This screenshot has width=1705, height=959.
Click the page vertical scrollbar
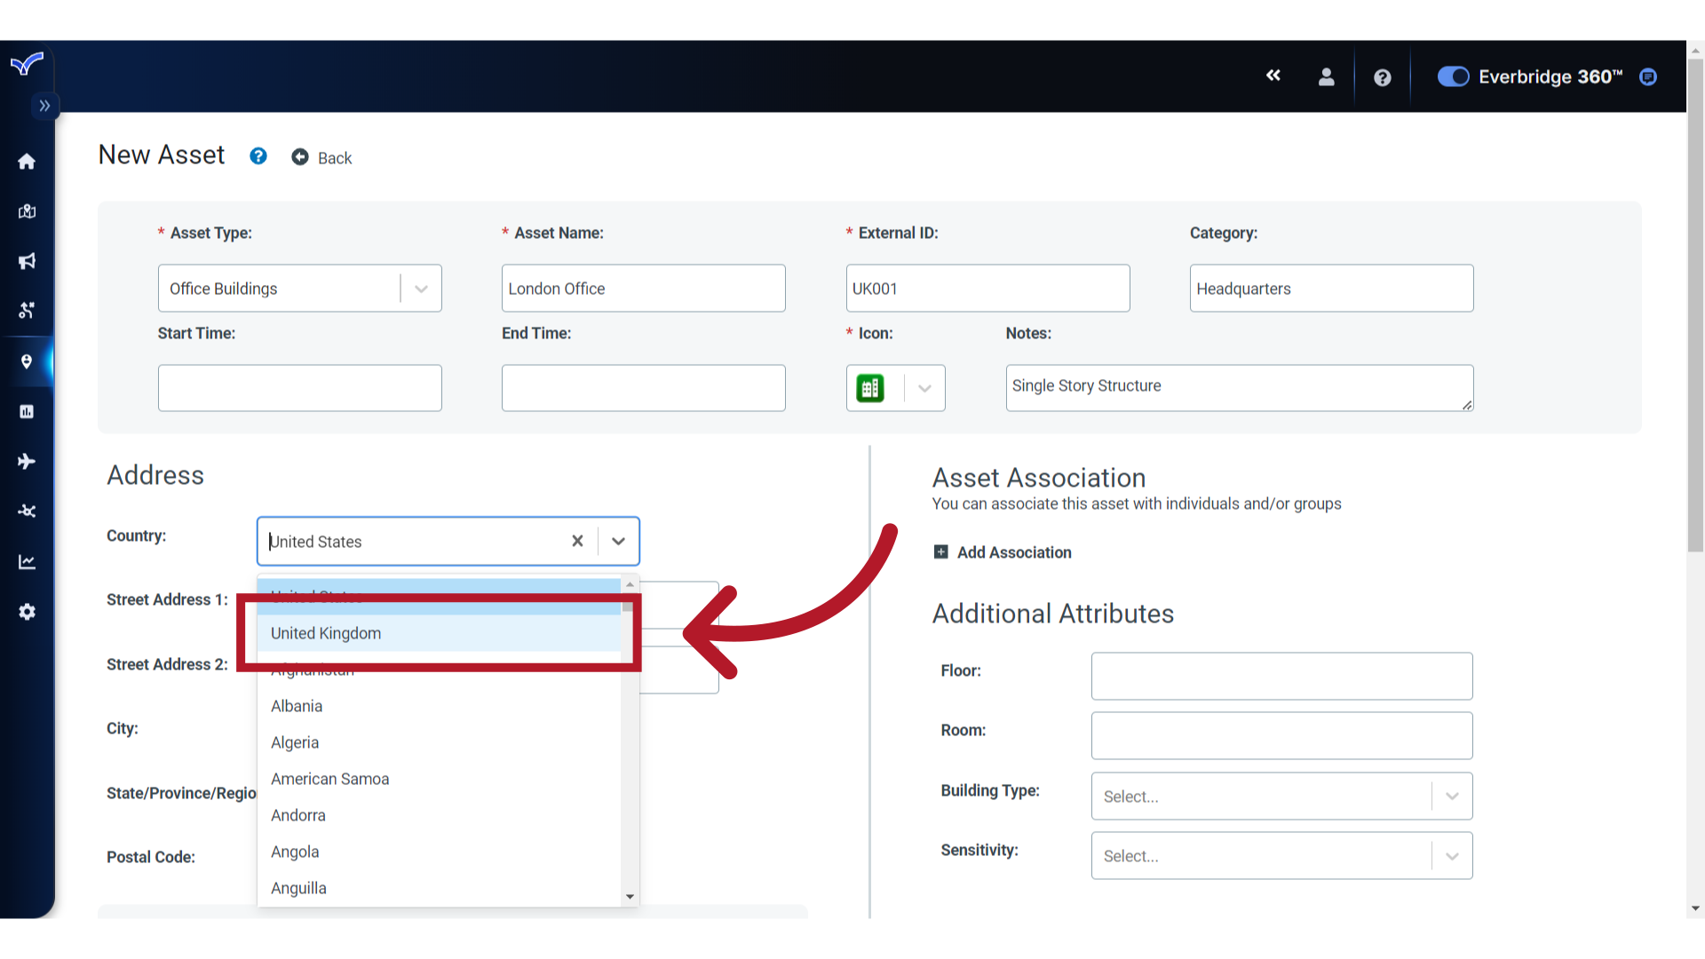click(1695, 306)
